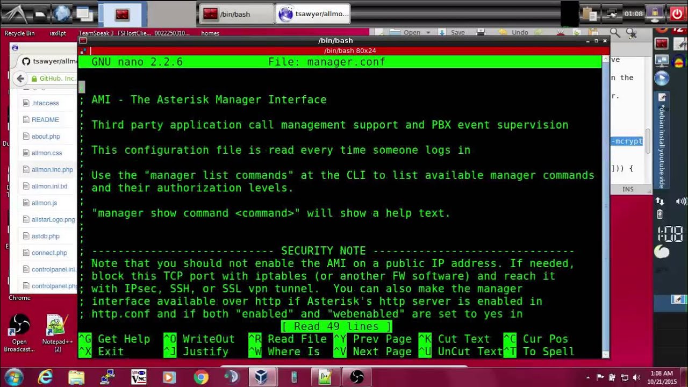Click the tsawyer/allmon GitHub browser tab
This screenshot has width=688, height=387.
coord(48,61)
